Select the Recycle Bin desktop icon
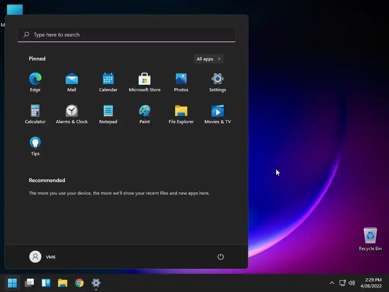 pos(370,239)
